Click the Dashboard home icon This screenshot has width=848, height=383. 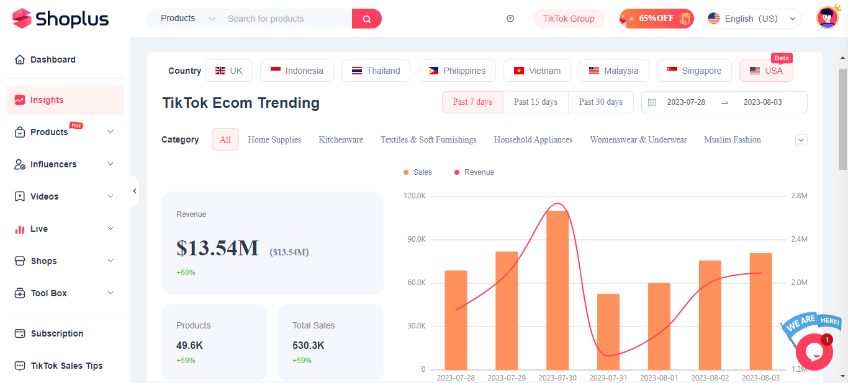click(20, 59)
